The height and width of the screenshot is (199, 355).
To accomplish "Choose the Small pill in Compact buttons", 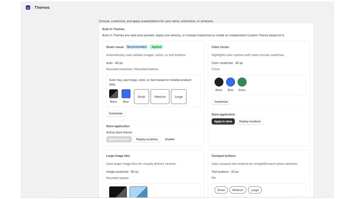I will (221, 190).
